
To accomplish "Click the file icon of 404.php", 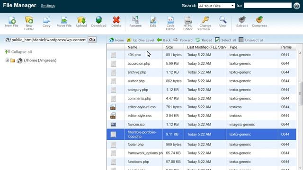I will [x=113, y=55].
